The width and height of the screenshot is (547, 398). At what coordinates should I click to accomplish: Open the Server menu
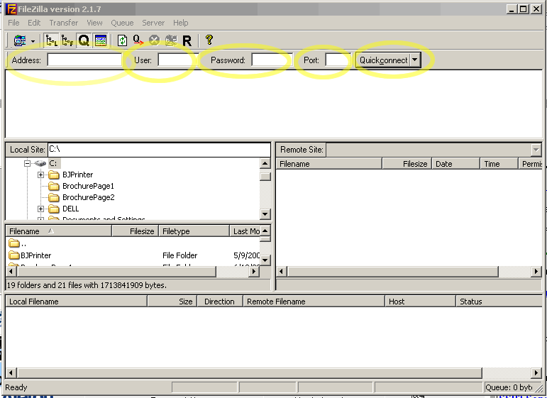coord(153,23)
